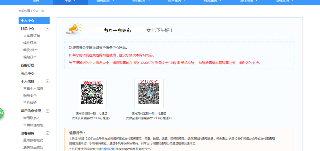This screenshot has width=320, height=151.
Task: Click the 女士,下午好！ greeting text
Action: [160, 31]
